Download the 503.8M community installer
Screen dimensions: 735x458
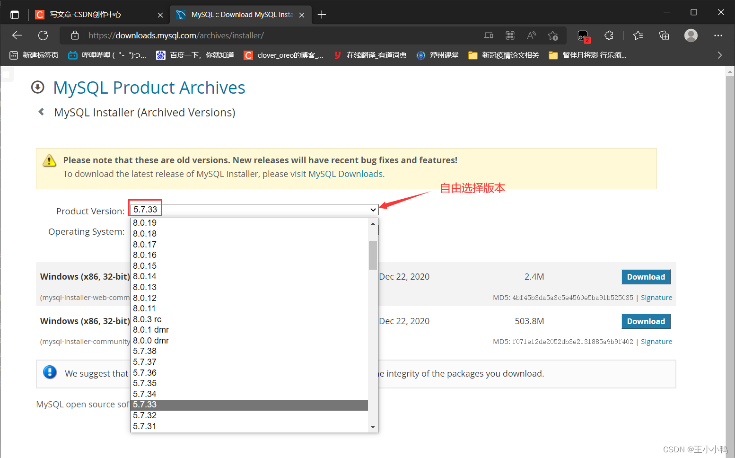tap(646, 321)
